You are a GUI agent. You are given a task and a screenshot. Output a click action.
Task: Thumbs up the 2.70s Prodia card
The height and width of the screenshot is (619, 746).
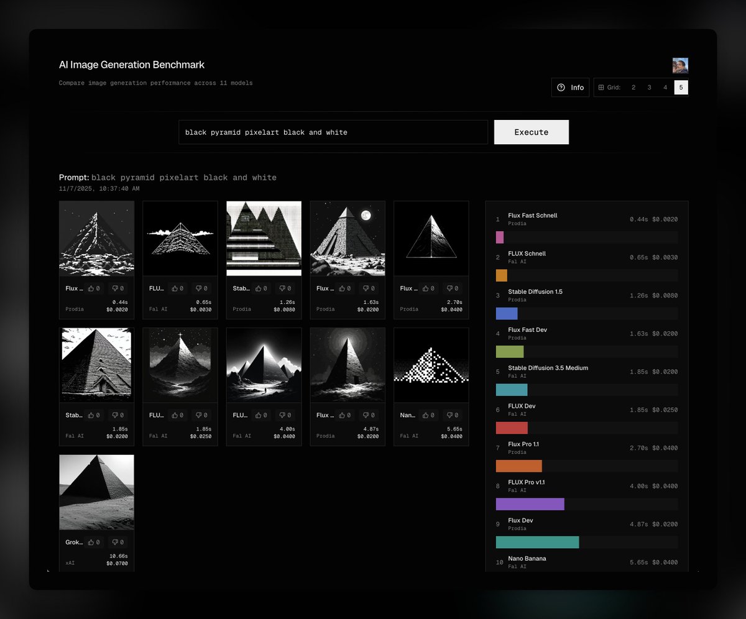tap(429, 288)
